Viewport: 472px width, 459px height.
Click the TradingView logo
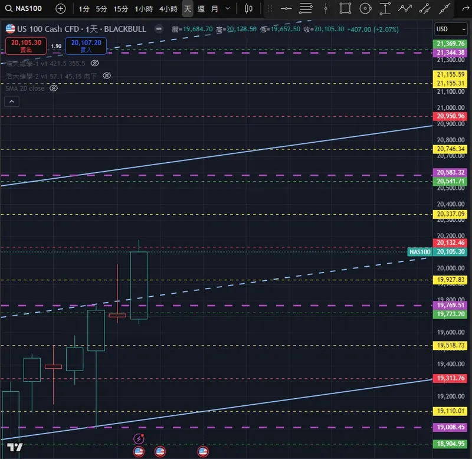coord(15,447)
